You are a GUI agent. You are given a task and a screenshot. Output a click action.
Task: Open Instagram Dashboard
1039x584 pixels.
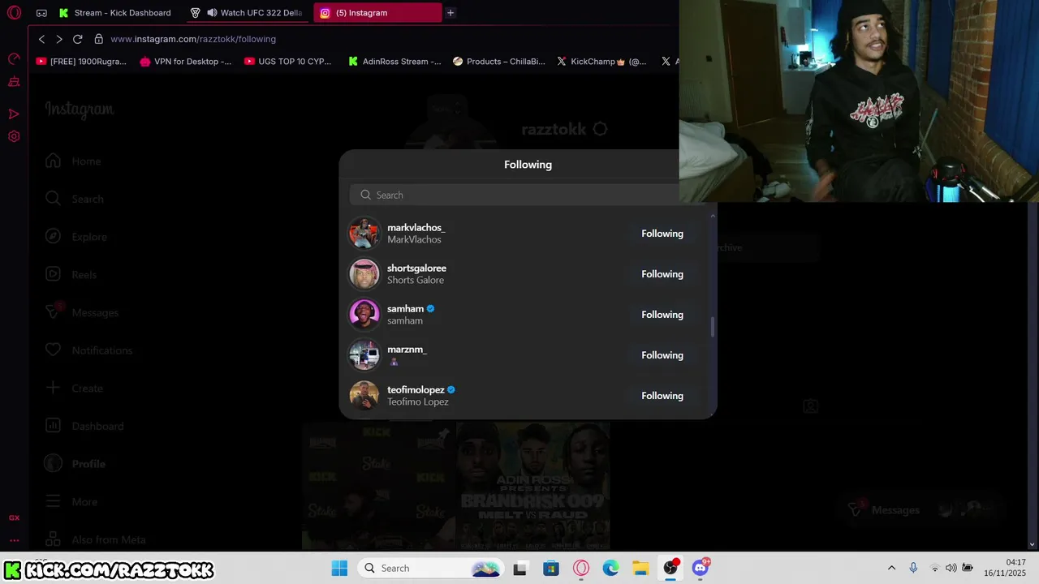click(x=84, y=426)
